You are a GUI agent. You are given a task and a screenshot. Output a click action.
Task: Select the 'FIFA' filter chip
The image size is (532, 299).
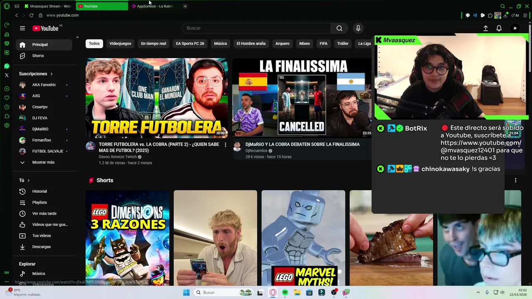(323, 44)
